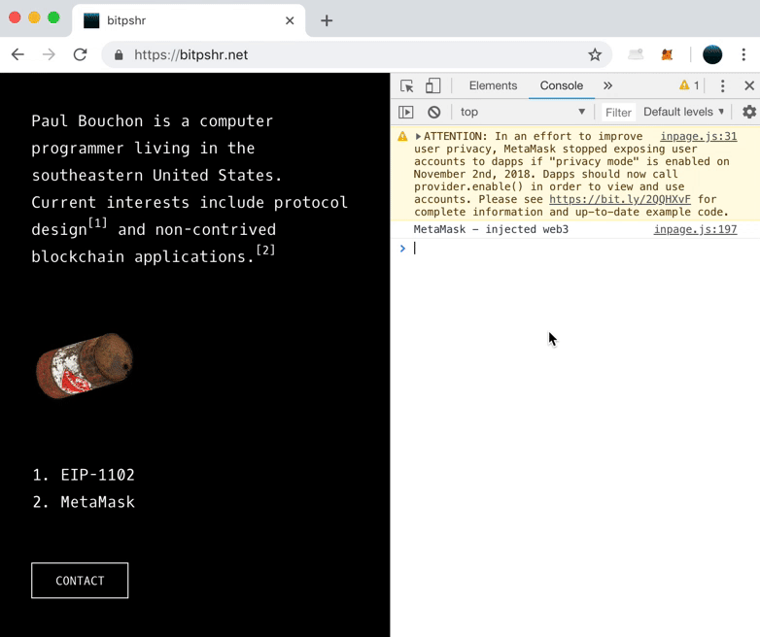Click the rusty can image
The image size is (760, 637).
(85, 366)
